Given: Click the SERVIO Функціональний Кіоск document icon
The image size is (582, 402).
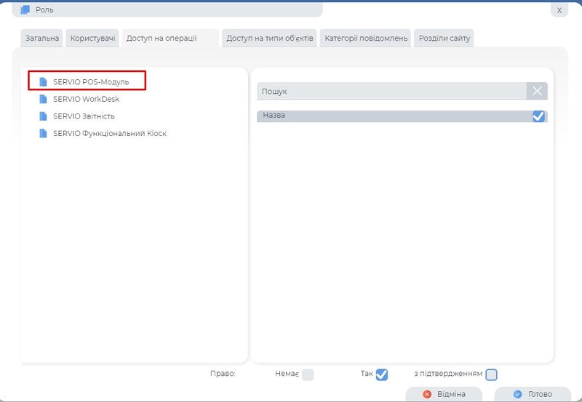Looking at the screenshot, I should click(x=43, y=134).
